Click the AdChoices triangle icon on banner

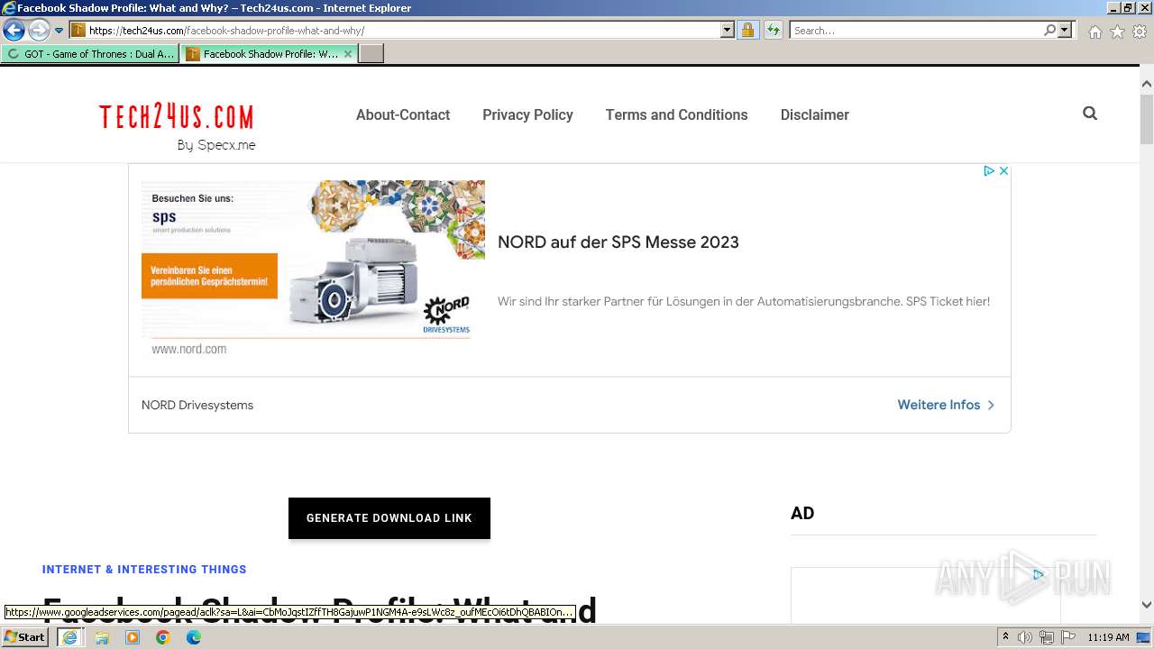(988, 171)
